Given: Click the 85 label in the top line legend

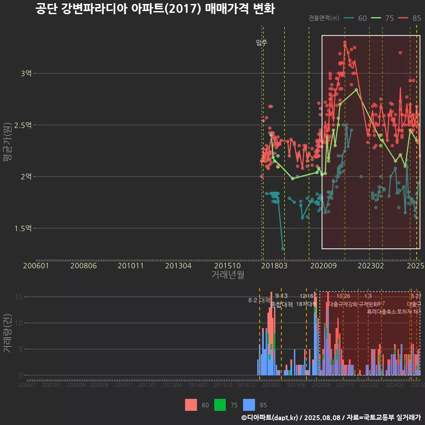Looking at the screenshot, I should 417,18.
